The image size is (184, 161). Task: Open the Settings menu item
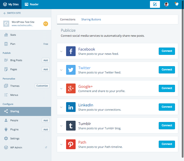click(26, 138)
